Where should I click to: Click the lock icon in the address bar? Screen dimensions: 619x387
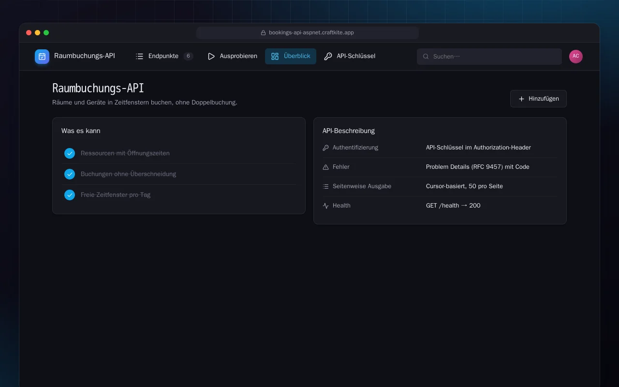(x=264, y=33)
